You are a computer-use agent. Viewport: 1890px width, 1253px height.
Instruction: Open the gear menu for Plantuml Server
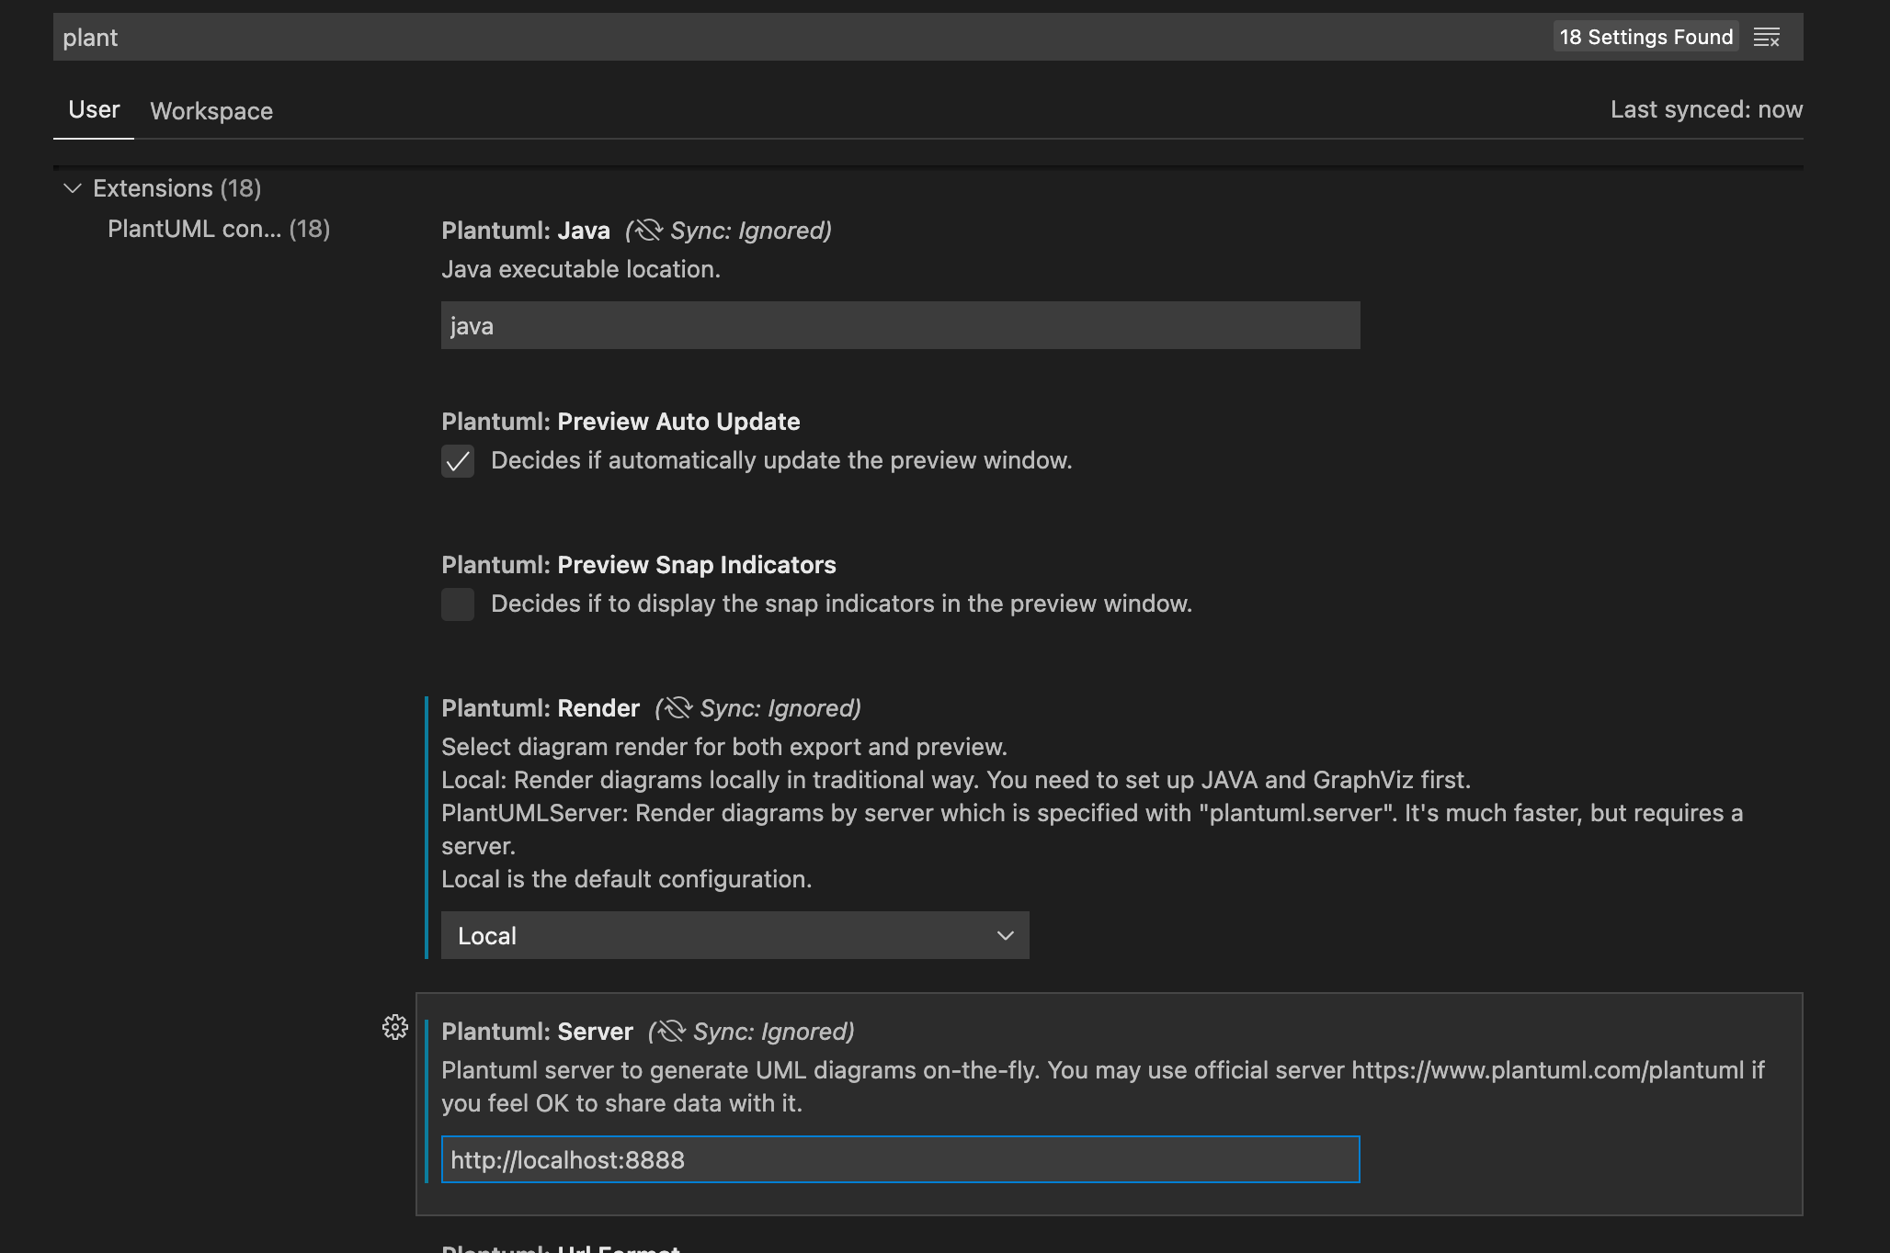coord(395,1027)
